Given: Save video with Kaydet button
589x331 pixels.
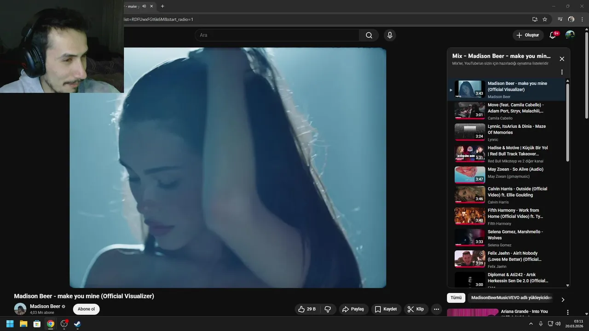Looking at the screenshot, I should pos(386,309).
